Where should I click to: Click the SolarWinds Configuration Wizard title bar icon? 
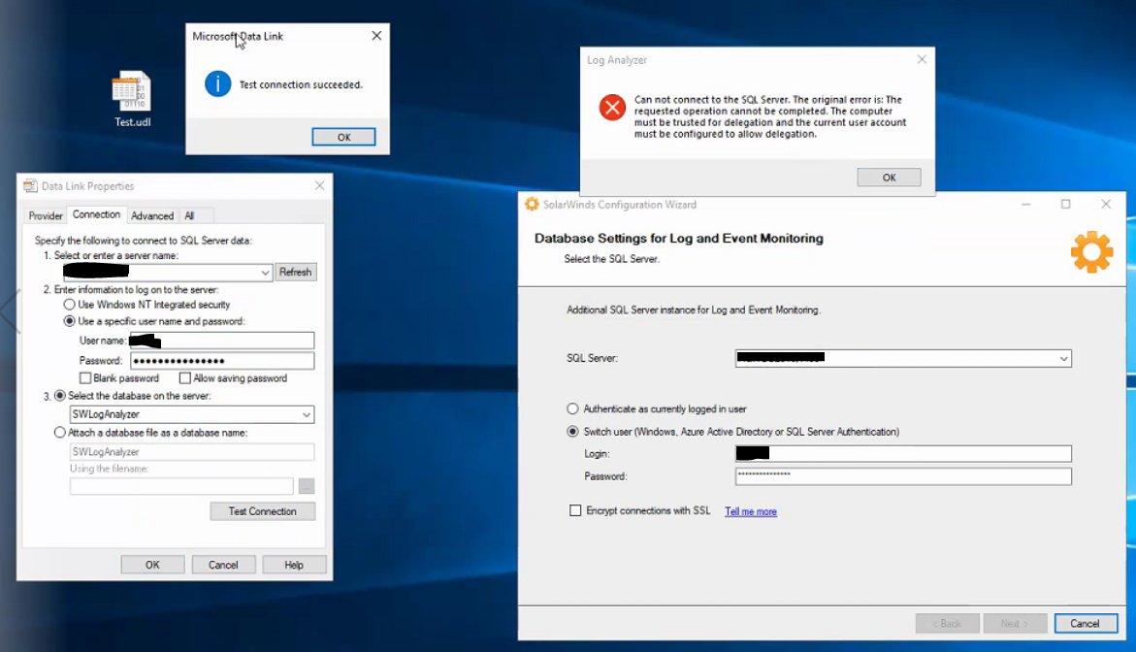(x=532, y=205)
